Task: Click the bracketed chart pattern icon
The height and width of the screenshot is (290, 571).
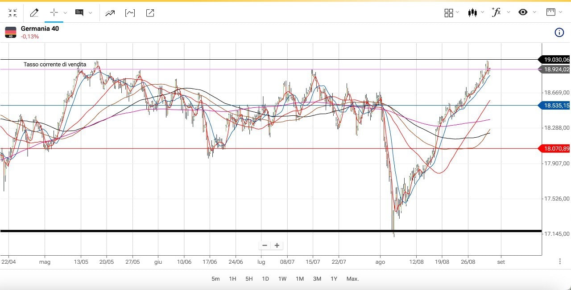Action: pyautogui.click(x=130, y=13)
